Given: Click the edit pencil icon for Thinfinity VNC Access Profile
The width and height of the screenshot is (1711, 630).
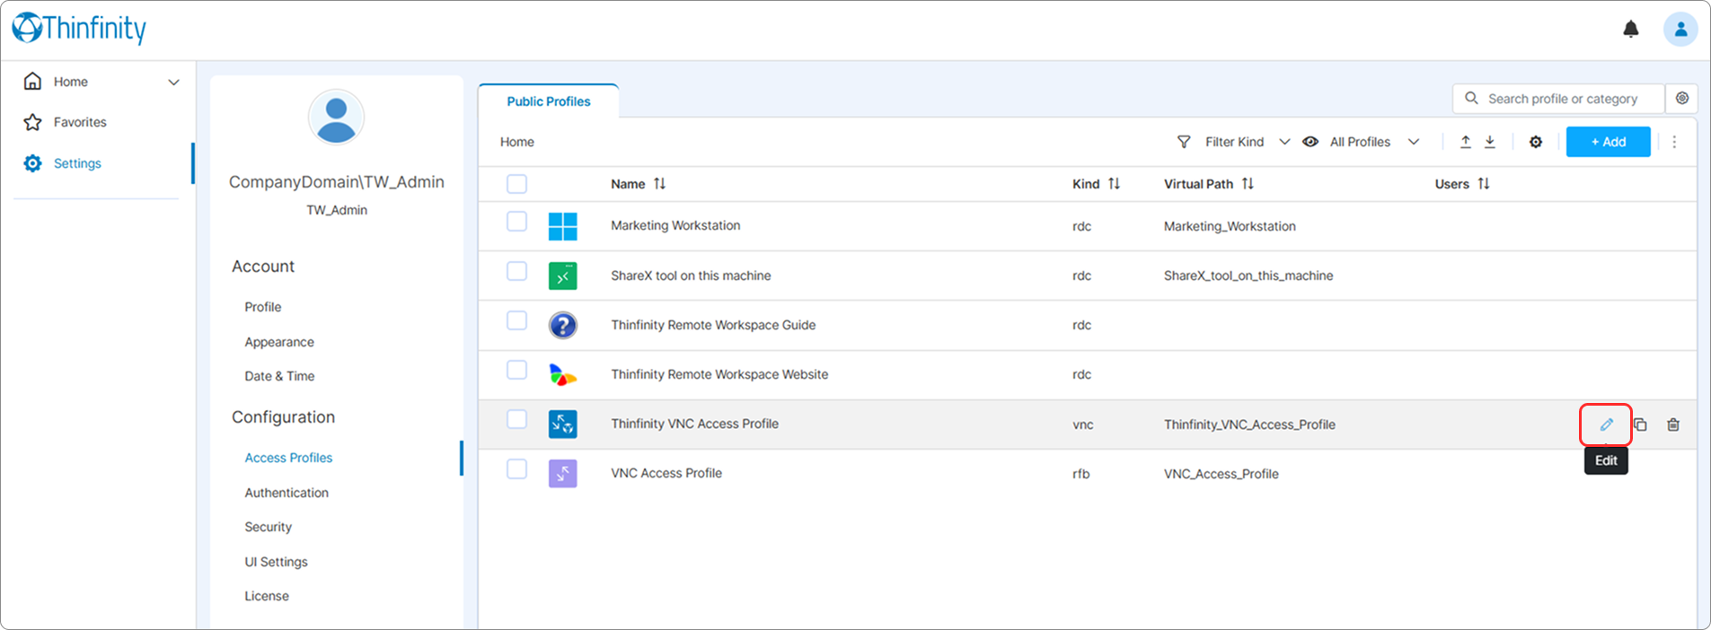Looking at the screenshot, I should [1606, 424].
